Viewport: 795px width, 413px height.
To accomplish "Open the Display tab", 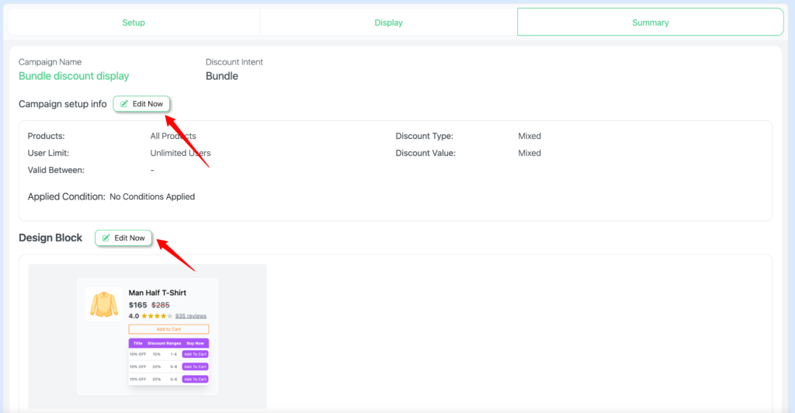I will pos(388,23).
